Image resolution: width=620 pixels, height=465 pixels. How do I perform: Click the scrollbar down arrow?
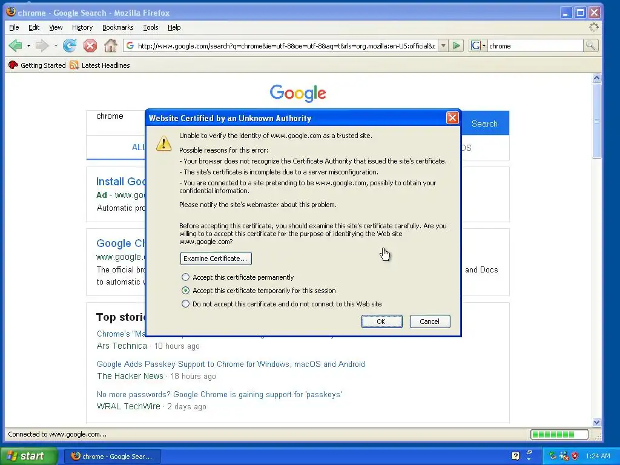pos(596,422)
